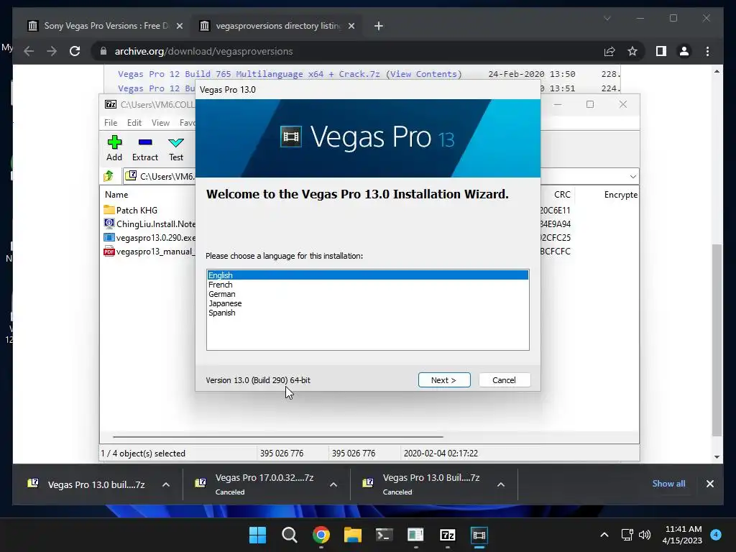Show all downloads
736x552 pixels.
tap(668, 484)
